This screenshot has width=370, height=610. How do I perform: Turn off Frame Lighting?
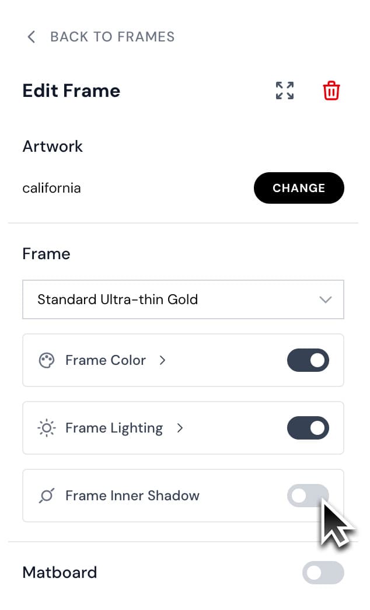point(308,428)
